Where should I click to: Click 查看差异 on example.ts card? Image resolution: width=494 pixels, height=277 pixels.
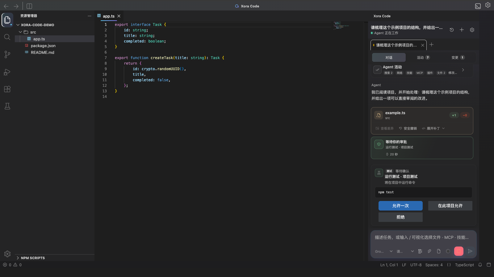click(384, 128)
